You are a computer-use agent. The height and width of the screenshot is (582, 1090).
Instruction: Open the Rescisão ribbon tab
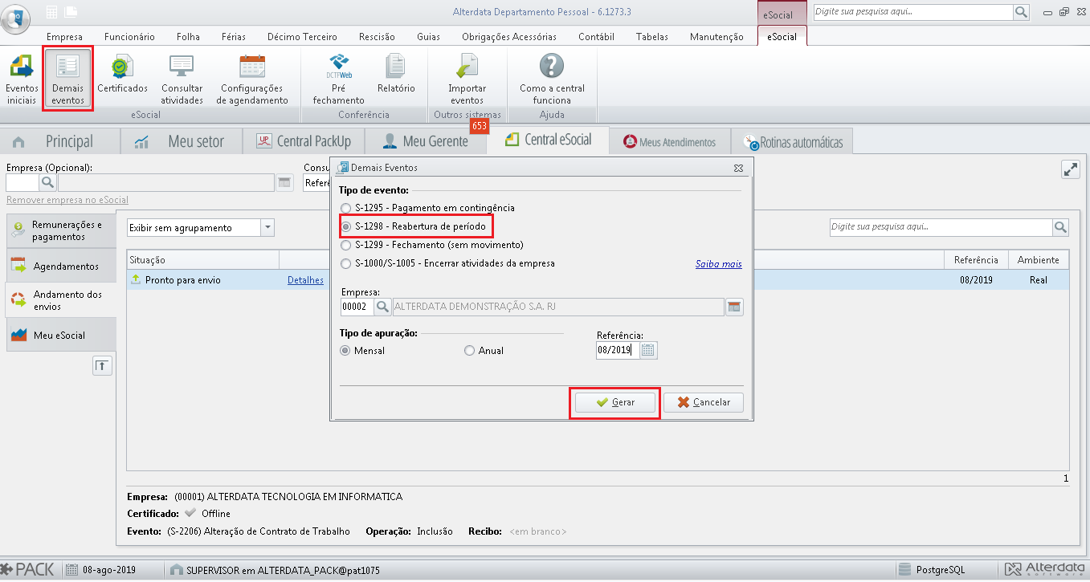pos(377,37)
